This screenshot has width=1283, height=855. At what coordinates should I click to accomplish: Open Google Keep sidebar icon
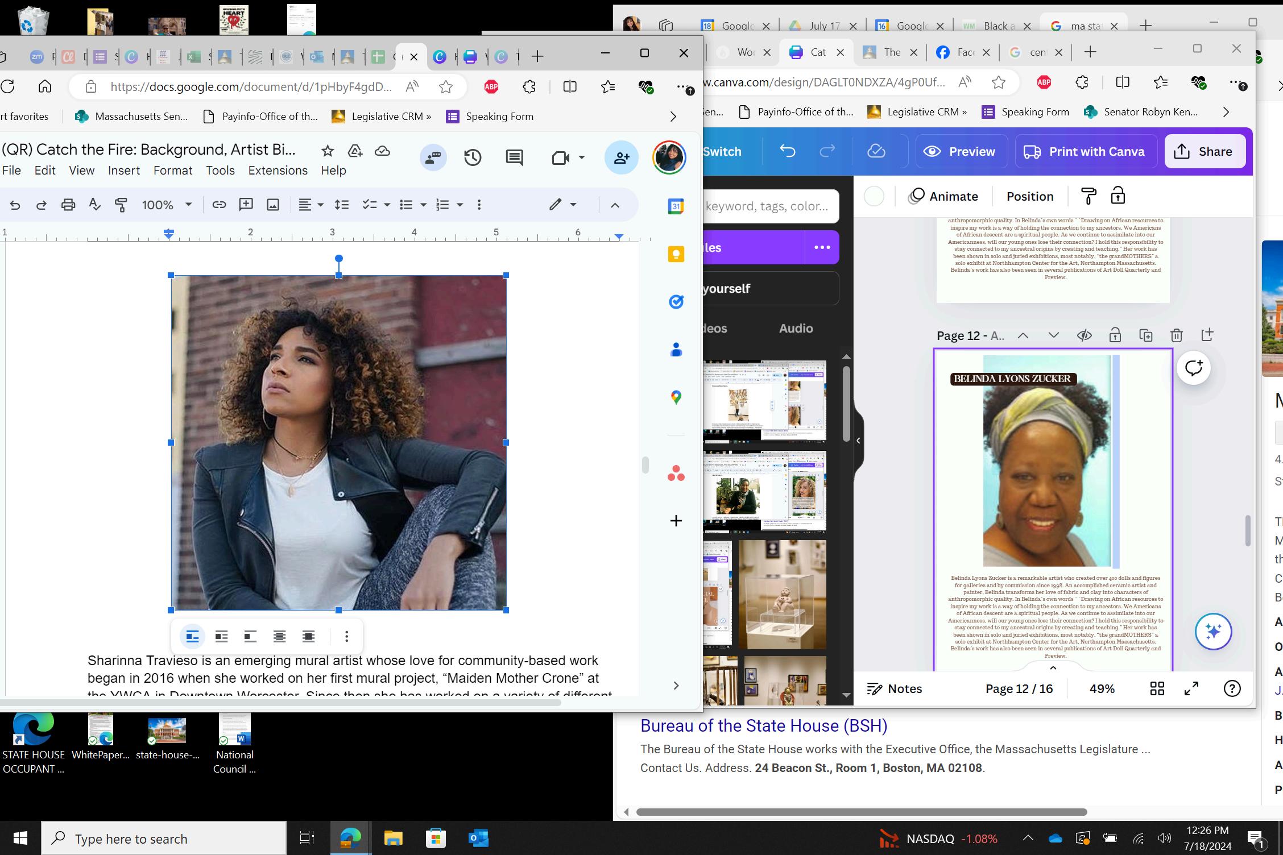[x=676, y=254]
